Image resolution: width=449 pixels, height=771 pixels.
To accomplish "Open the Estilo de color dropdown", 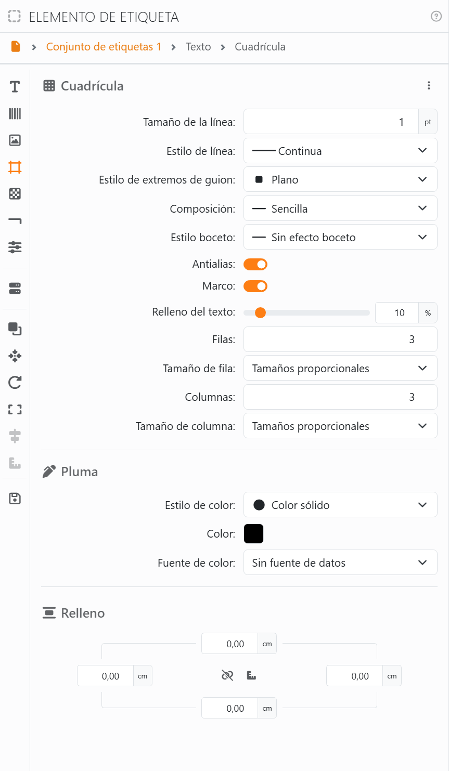I will [x=340, y=505].
